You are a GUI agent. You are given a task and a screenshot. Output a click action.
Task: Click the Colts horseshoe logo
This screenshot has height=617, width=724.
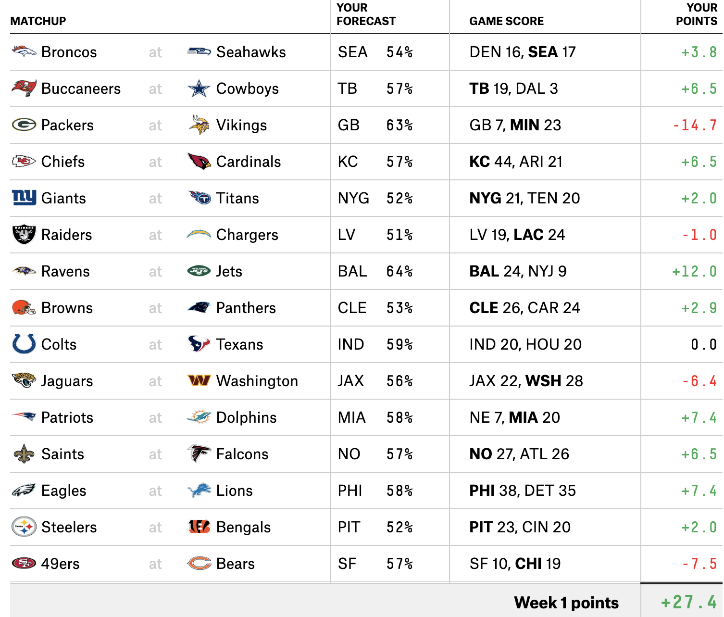pyautogui.click(x=24, y=344)
